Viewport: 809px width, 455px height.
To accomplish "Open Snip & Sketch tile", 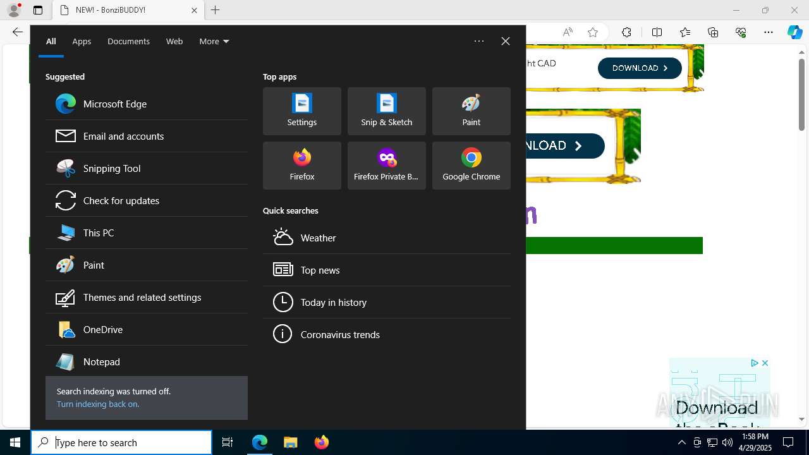I will point(387,111).
